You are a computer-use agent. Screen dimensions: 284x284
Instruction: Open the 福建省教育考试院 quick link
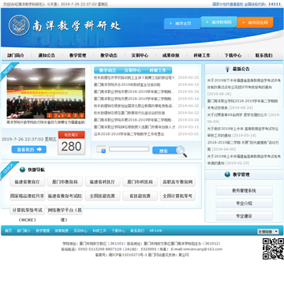coord(65,196)
